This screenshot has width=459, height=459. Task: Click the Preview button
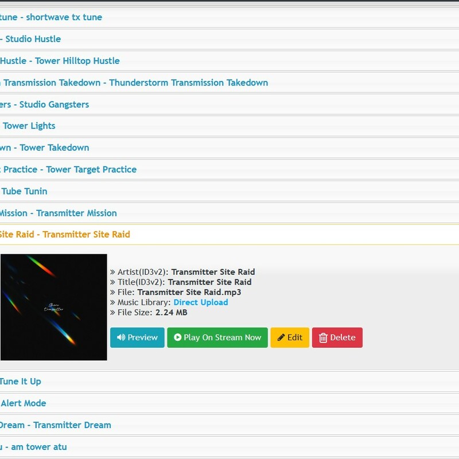click(x=137, y=337)
